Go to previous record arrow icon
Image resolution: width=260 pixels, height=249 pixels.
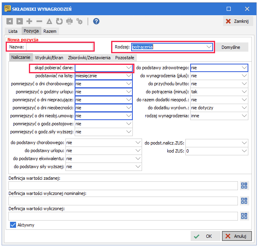coord(10,21)
